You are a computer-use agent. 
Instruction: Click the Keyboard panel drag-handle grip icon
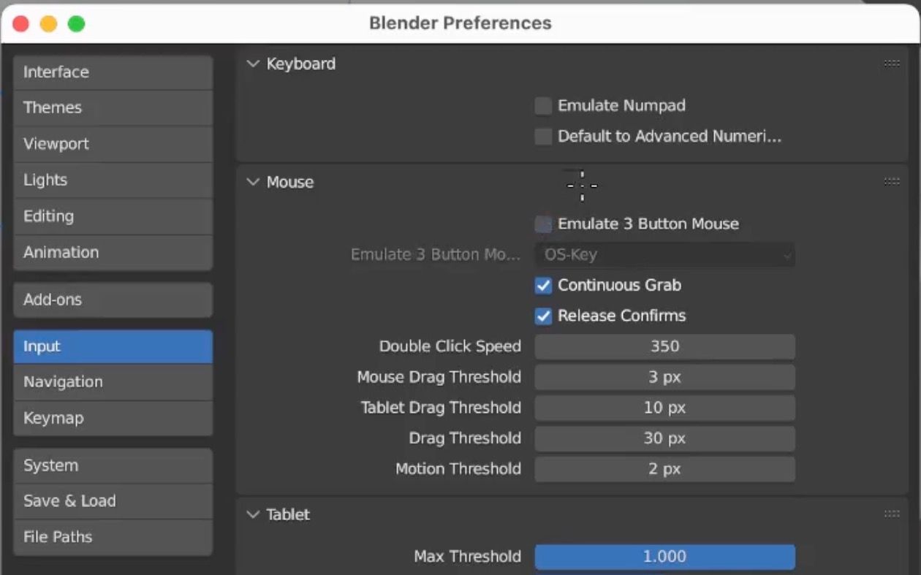[x=892, y=64]
